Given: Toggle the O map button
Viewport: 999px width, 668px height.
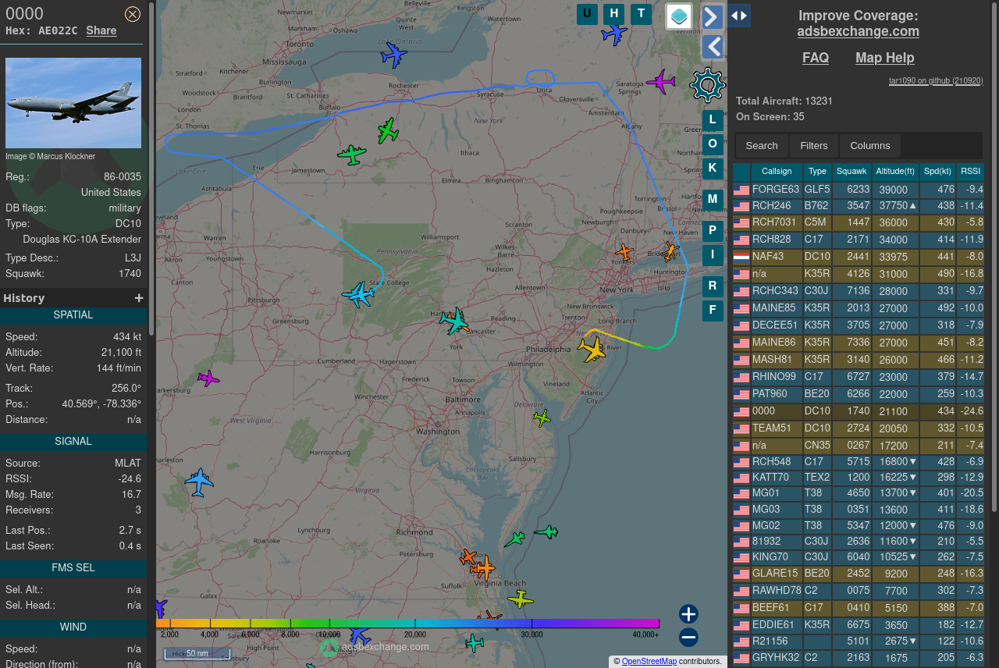Looking at the screenshot, I should pos(713,144).
